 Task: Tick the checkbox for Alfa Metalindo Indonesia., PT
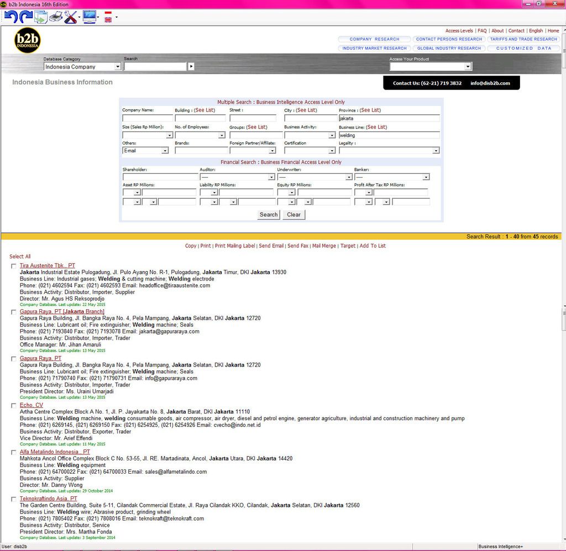point(14,452)
